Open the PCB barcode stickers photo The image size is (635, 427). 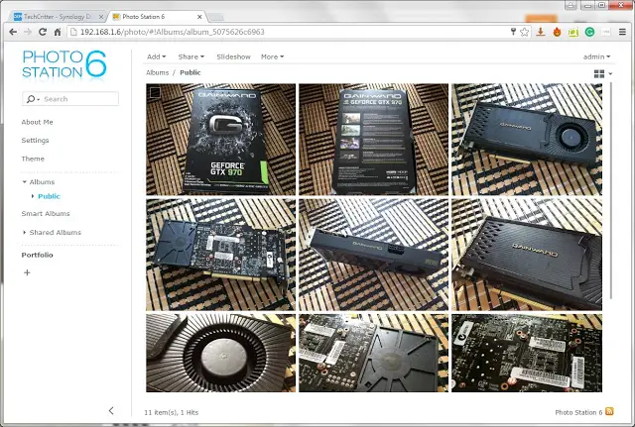[x=527, y=353]
